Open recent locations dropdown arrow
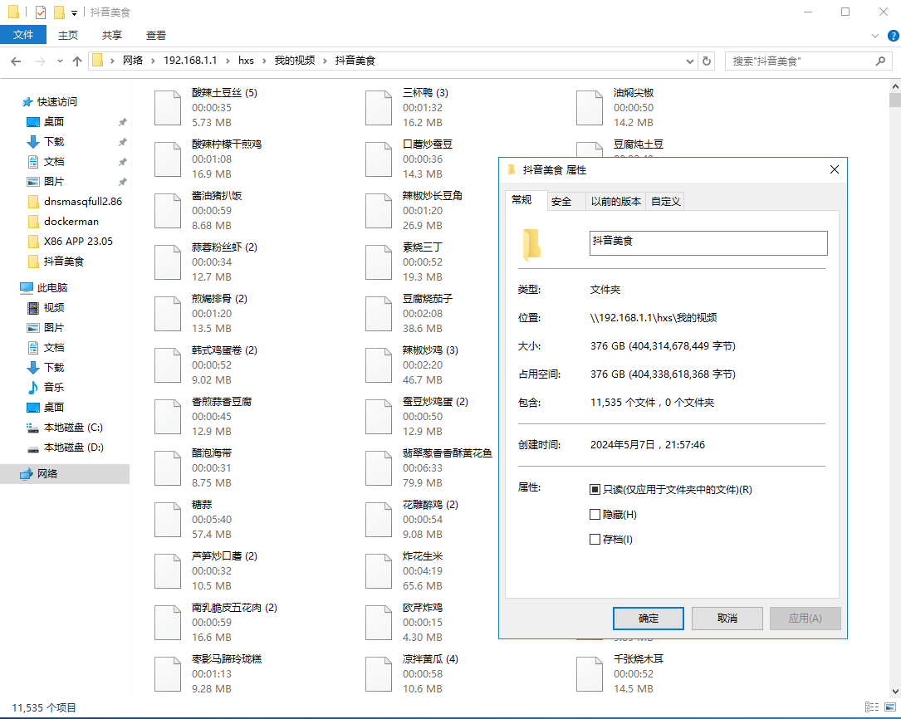 [60, 61]
